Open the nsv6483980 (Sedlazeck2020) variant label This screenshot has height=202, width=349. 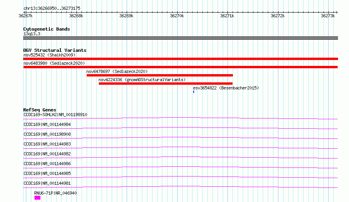click(x=54, y=63)
